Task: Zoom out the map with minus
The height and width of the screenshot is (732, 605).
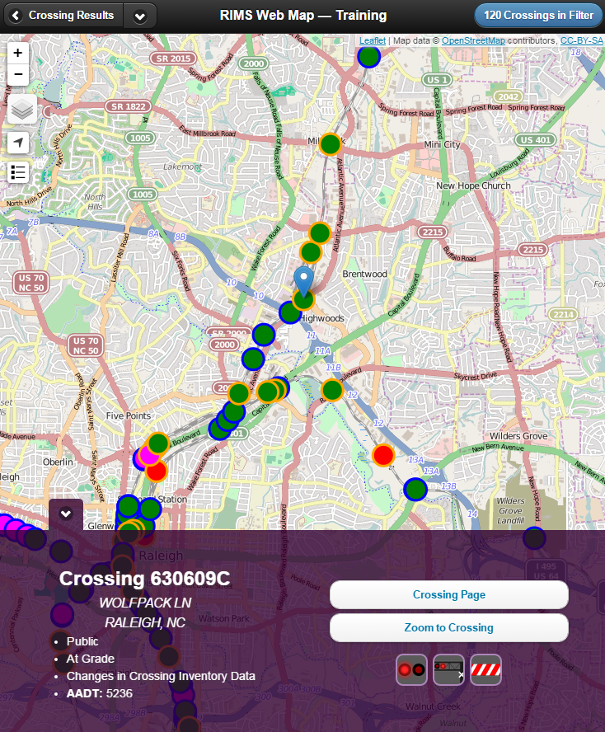Action: [x=18, y=74]
